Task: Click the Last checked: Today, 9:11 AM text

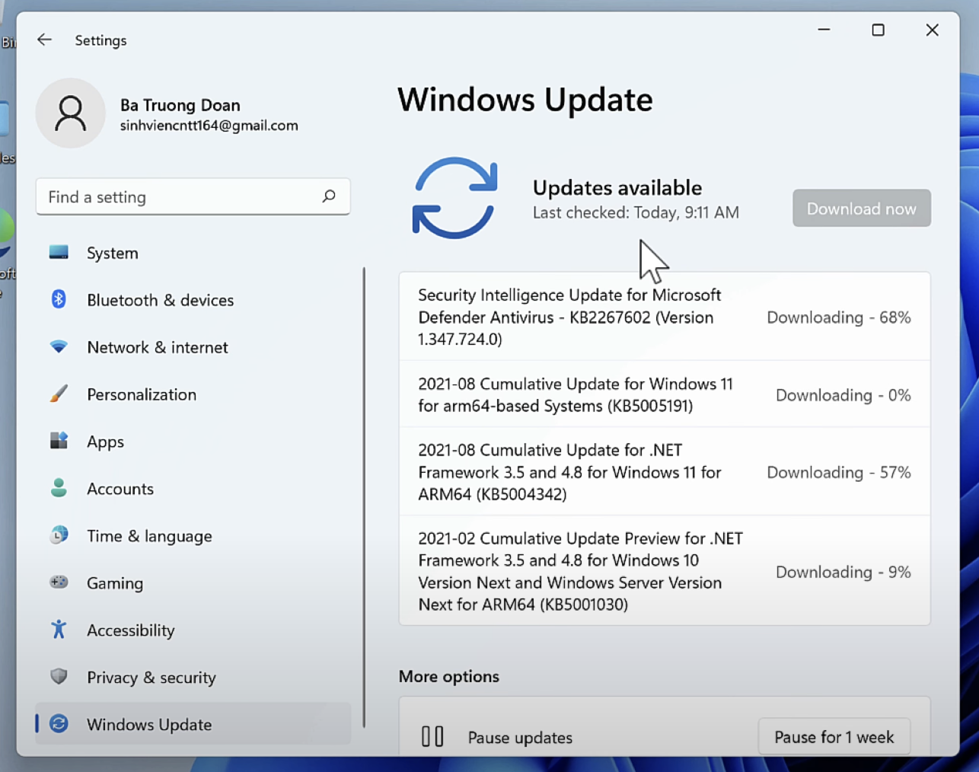Action: click(636, 212)
